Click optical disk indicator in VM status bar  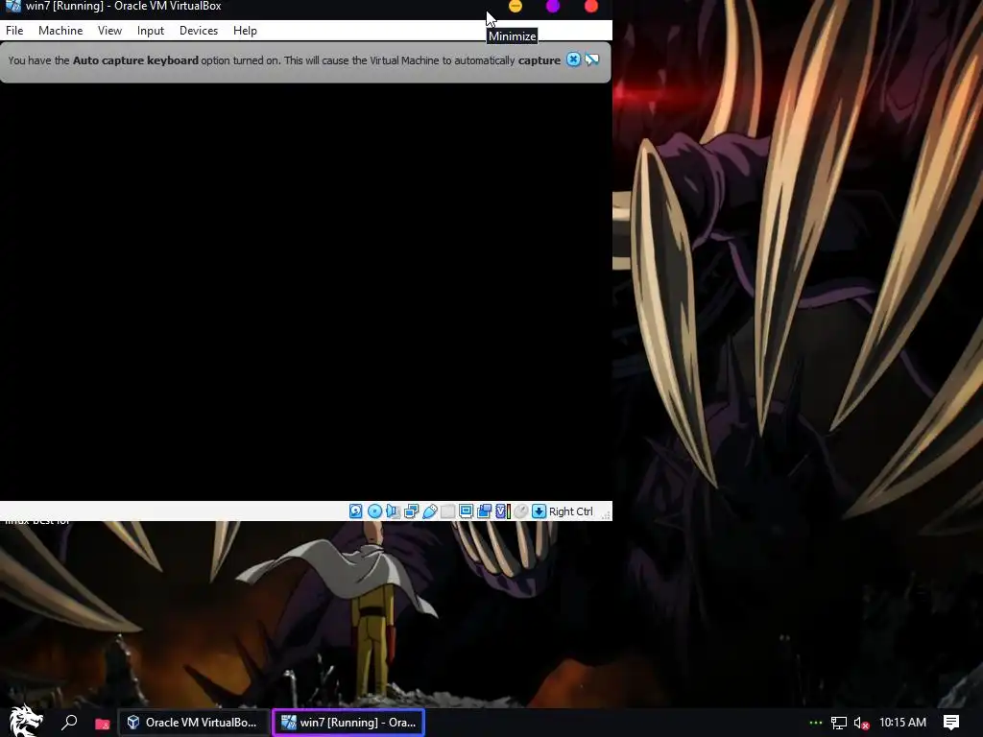[x=374, y=511]
